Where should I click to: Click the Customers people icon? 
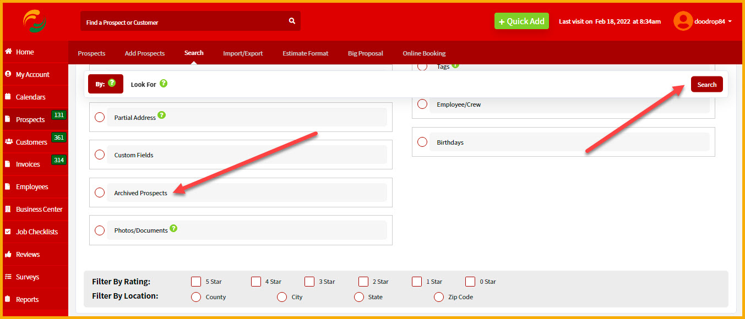pos(9,141)
